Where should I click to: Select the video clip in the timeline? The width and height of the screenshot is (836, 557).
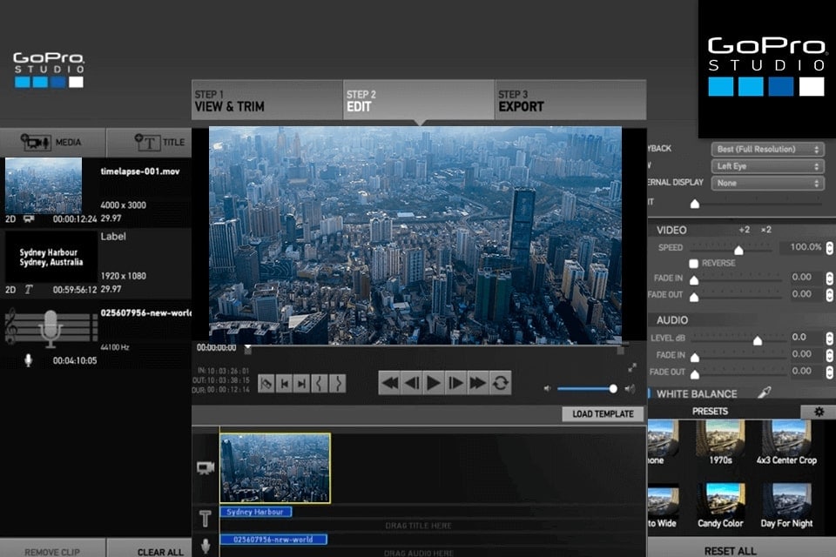tap(275, 468)
